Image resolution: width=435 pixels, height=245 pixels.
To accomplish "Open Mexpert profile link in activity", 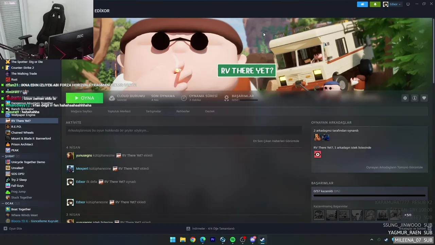I will (82, 168).
